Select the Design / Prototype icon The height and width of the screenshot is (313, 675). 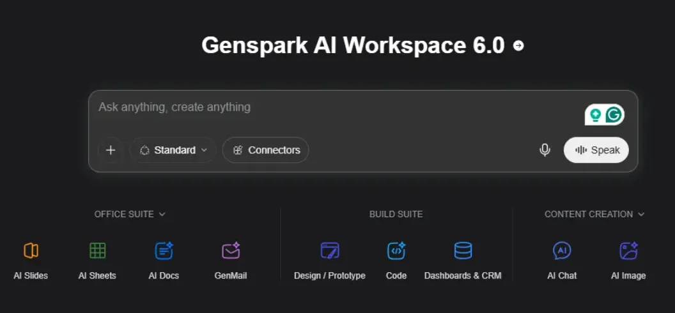point(330,250)
